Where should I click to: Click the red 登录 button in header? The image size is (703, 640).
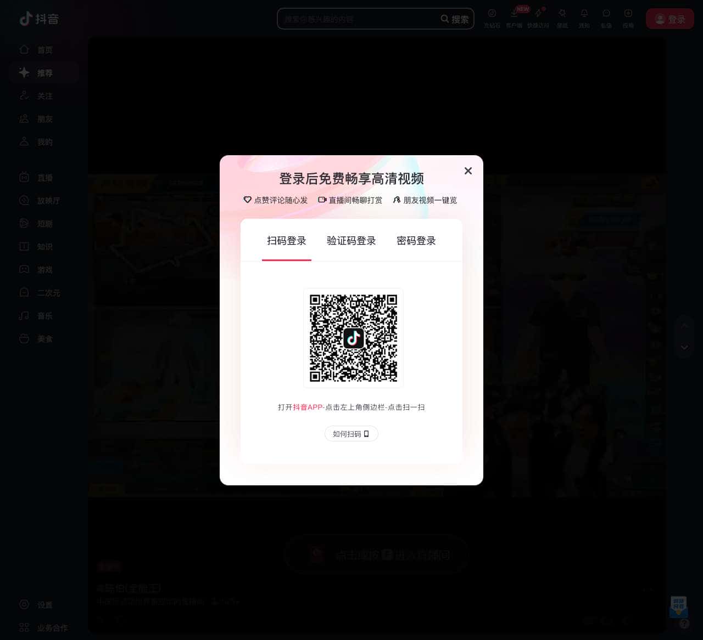tap(670, 19)
